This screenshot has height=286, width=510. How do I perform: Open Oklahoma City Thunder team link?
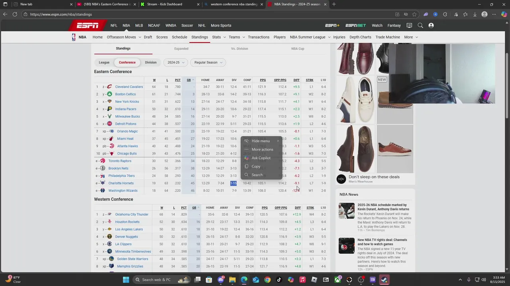[131, 214]
